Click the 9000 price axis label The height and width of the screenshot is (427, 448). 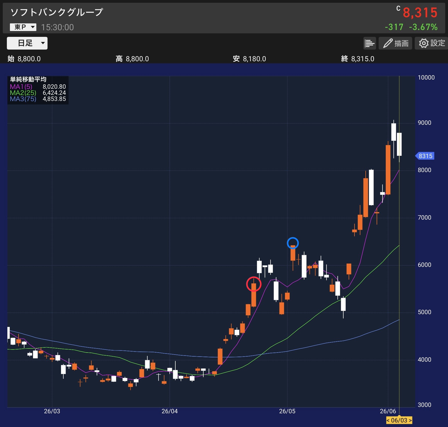[x=425, y=123]
